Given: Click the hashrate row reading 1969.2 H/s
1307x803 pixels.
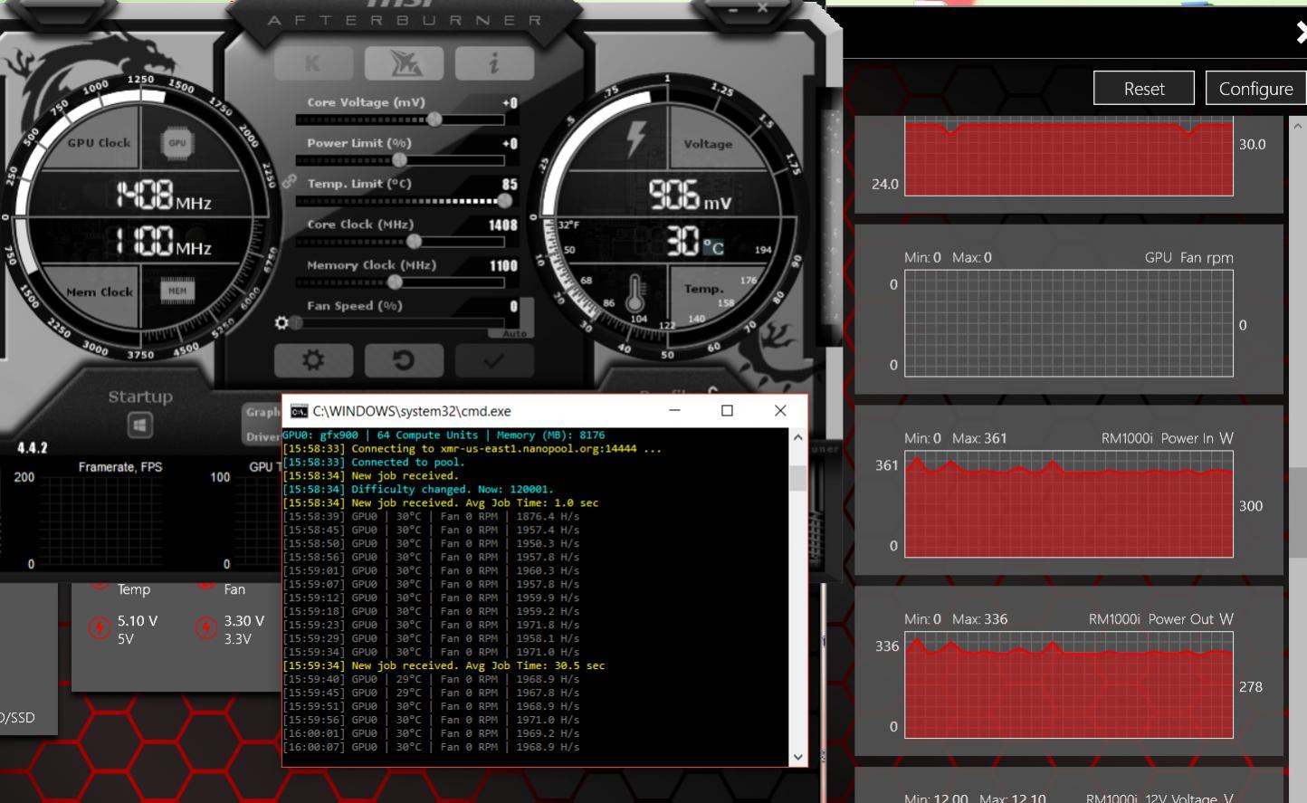Looking at the screenshot, I should [431, 734].
